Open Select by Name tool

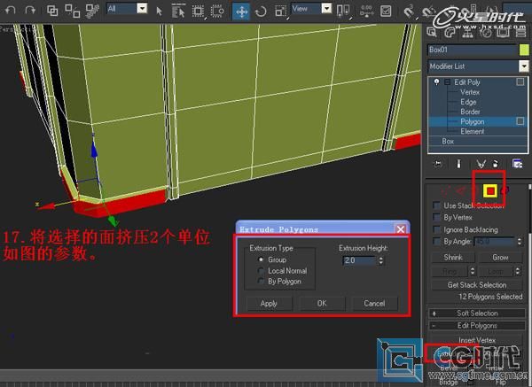point(178,11)
